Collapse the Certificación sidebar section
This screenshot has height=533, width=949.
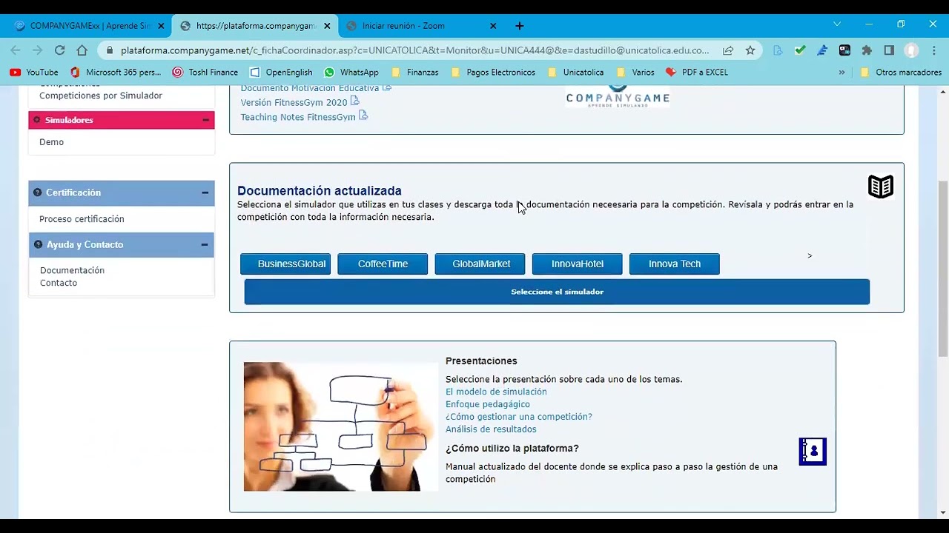pyautogui.click(x=205, y=192)
